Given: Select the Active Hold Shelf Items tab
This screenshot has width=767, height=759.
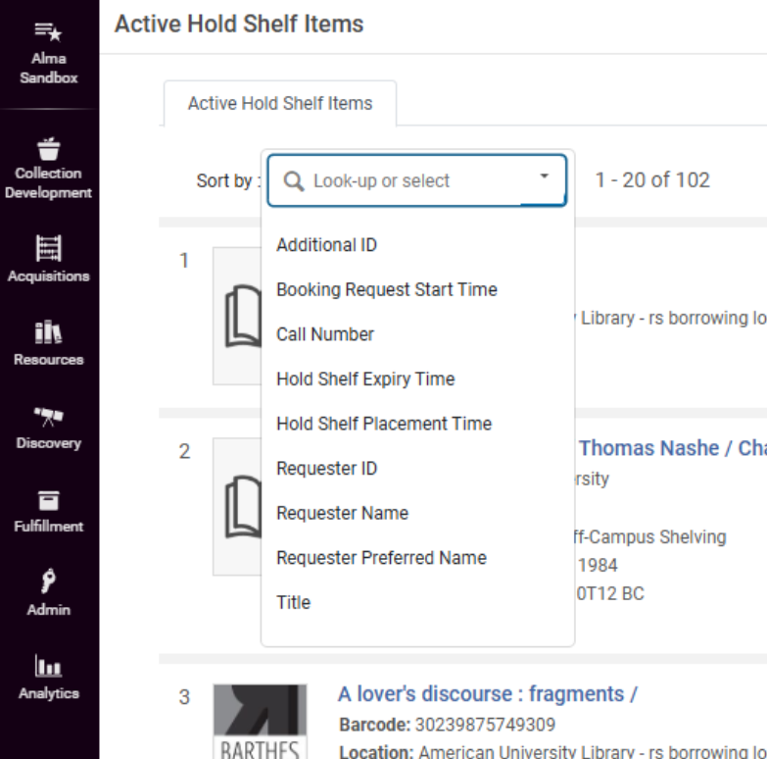Looking at the screenshot, I should [280, 103].
